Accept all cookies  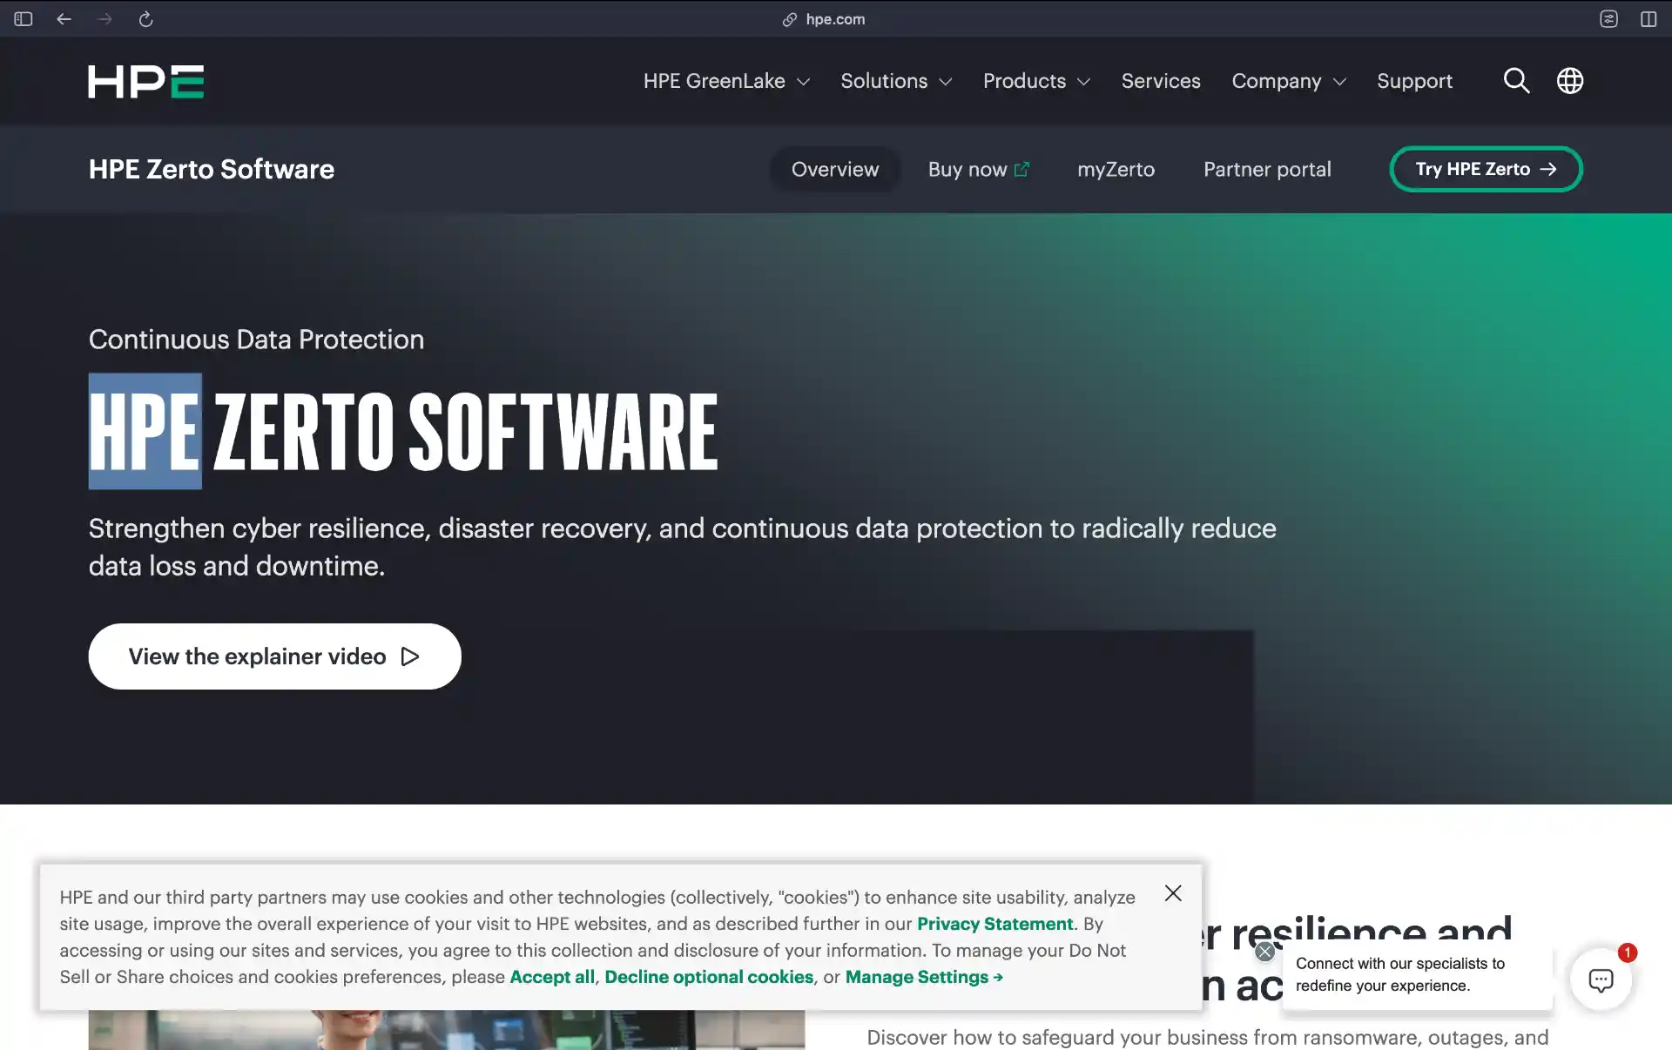(551, 977)
